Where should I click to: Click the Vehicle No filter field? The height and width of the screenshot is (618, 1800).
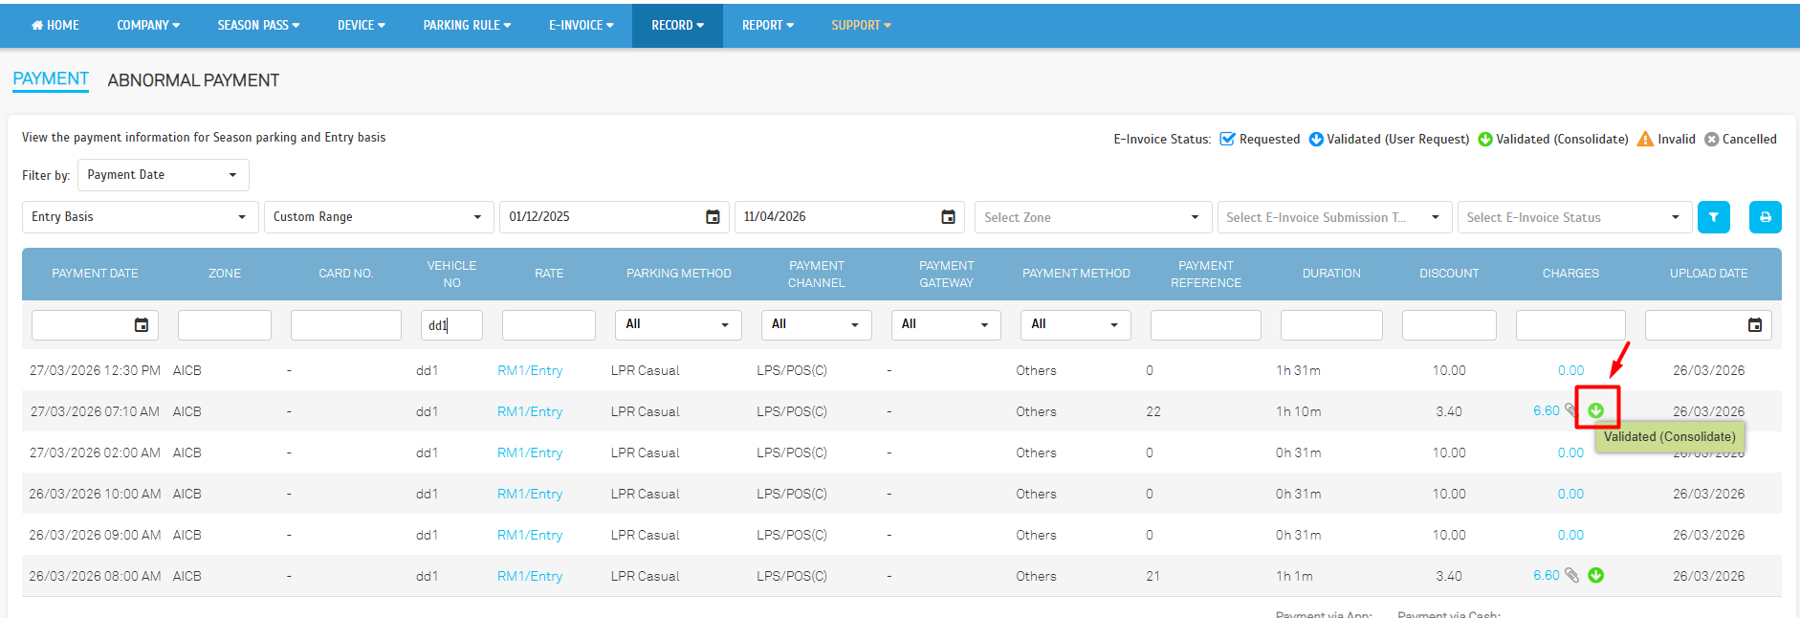click(451, 325)
